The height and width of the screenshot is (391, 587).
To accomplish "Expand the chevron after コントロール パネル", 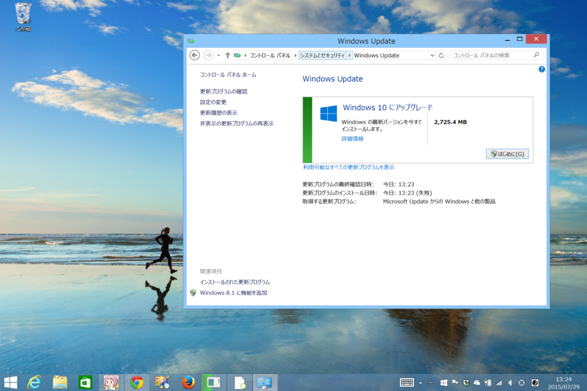I will click(x=295, y=56).
